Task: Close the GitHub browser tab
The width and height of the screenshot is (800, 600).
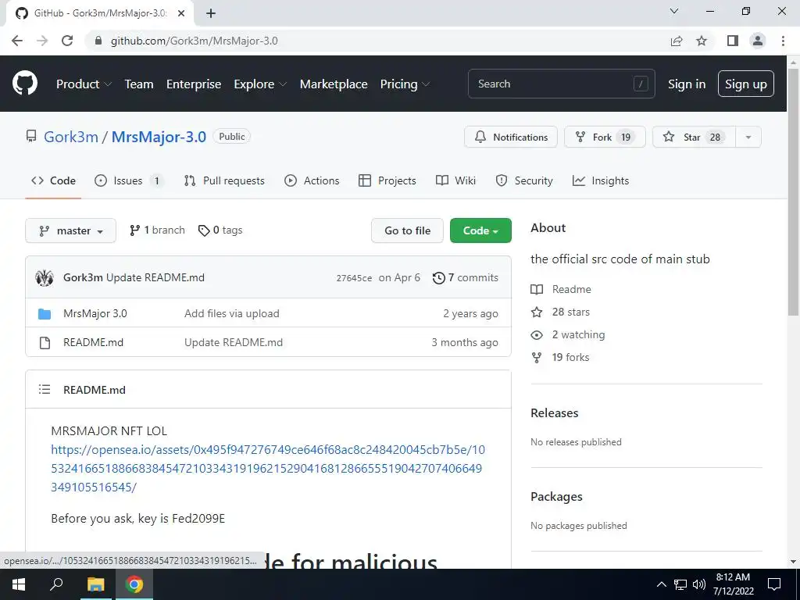Action: (181, 13)
